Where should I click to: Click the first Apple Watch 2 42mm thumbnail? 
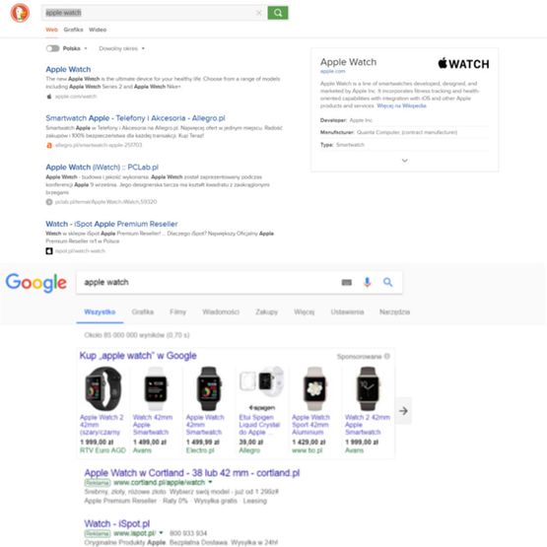[103, 388]
